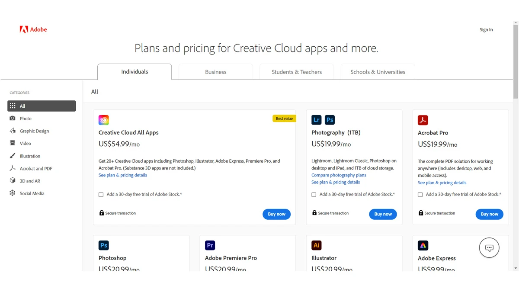Click the Video film icon in categories
519x292 pixels.
pyautogui.click(x=13, y=143)
